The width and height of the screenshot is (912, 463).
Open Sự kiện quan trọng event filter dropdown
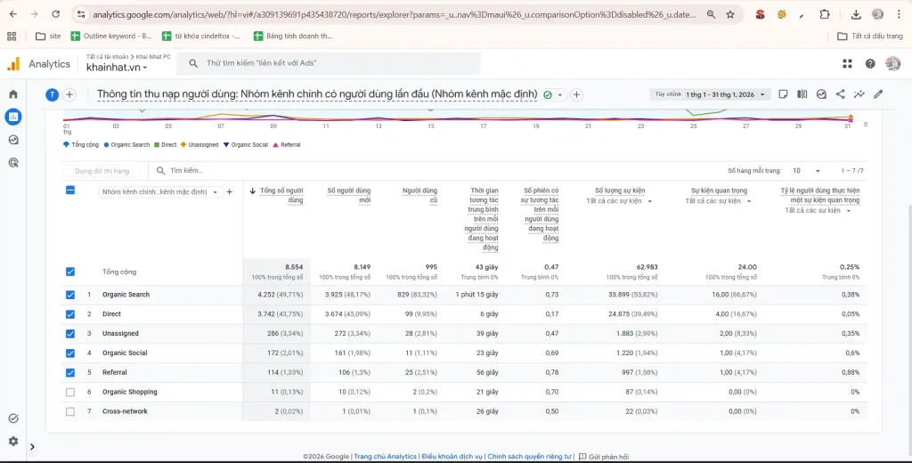click(x=719, y=201)
